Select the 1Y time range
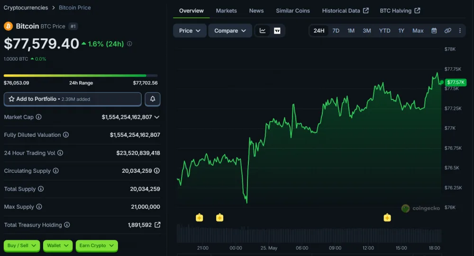Viewport: 474px width, 256px height. tap(401, 30)
